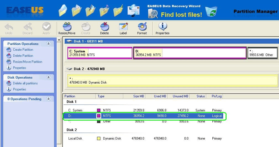This screenshot has height=147, width=279.
Task: Open Properties from the toolbar
Action: pyautogui.click(x=163, y=29)
